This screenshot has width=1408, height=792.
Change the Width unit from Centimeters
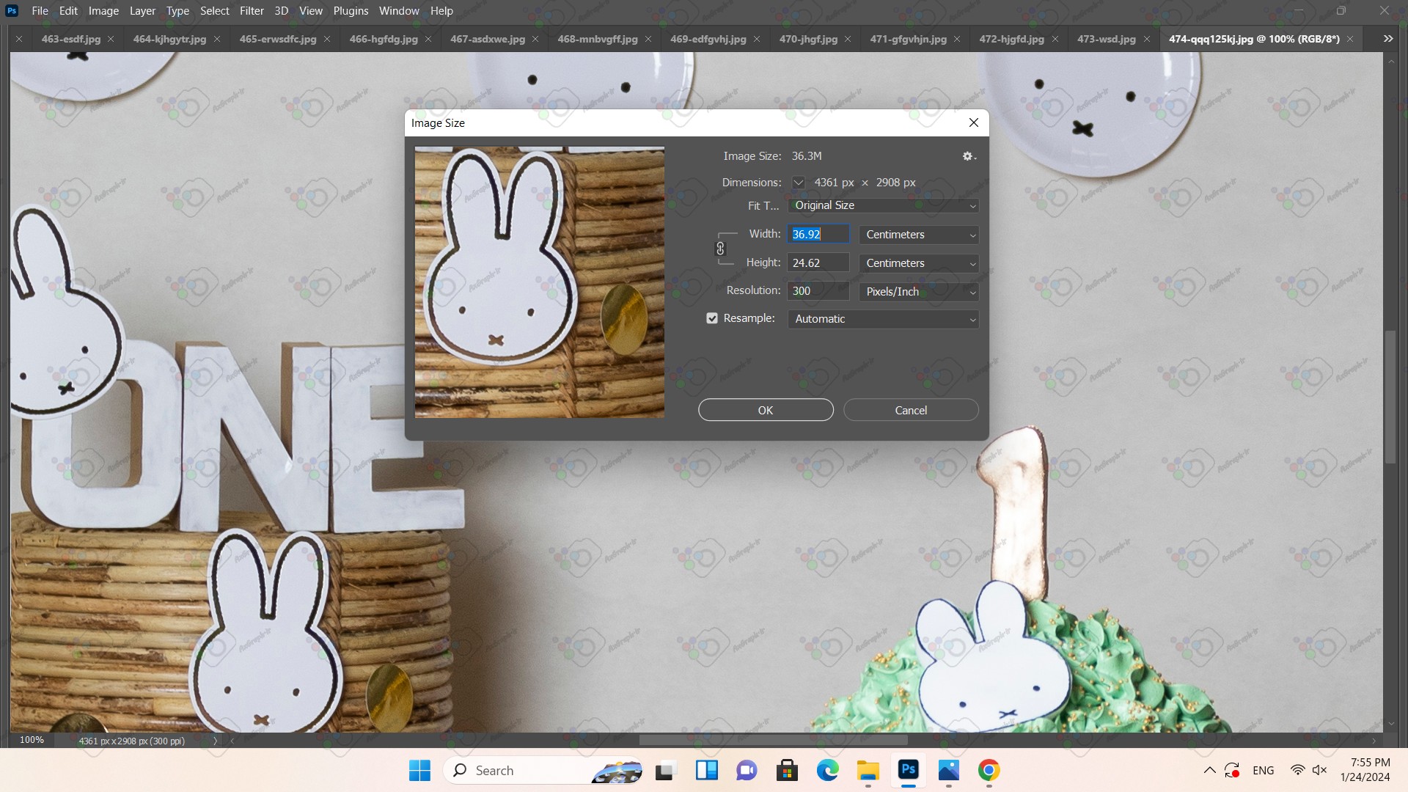click(x=919, y=235)
